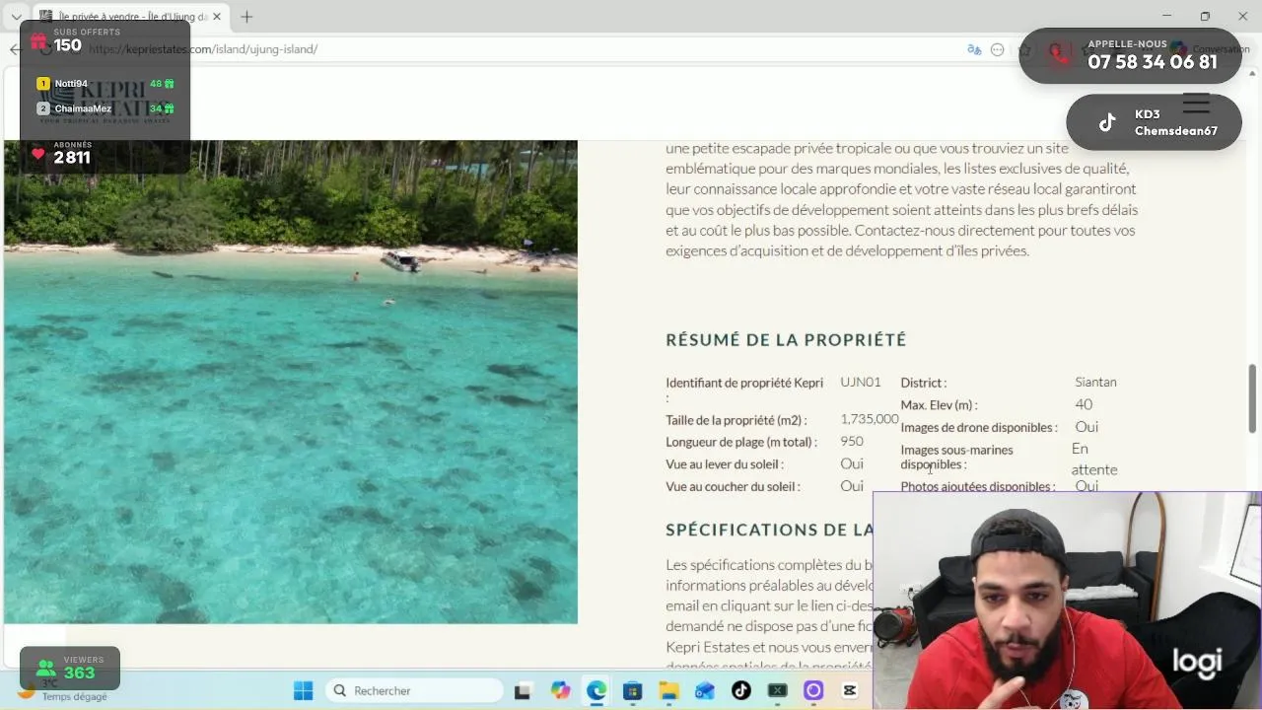Select the property ID value UJN01
This screenshot has height=710, width=1262.
click(860, 382)
